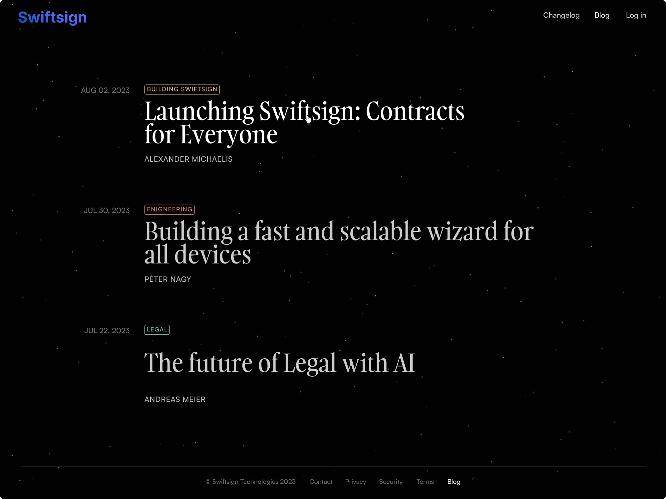This screenshot has height=499, width=666.
Task: Click author name ALEXANDER MICHAELIS
Action: [188, 158]
